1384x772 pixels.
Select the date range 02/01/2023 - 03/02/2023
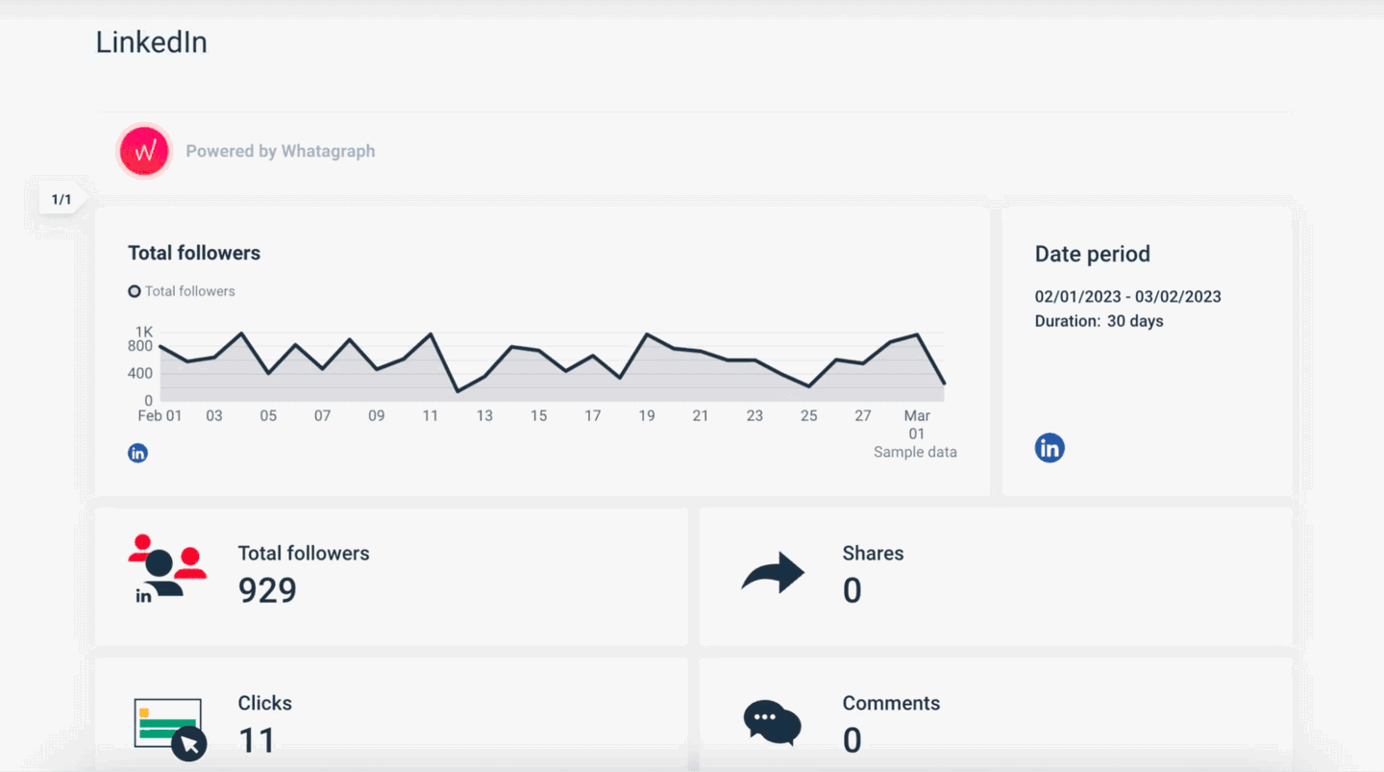pyautogui.click(x=1127, y=297)
